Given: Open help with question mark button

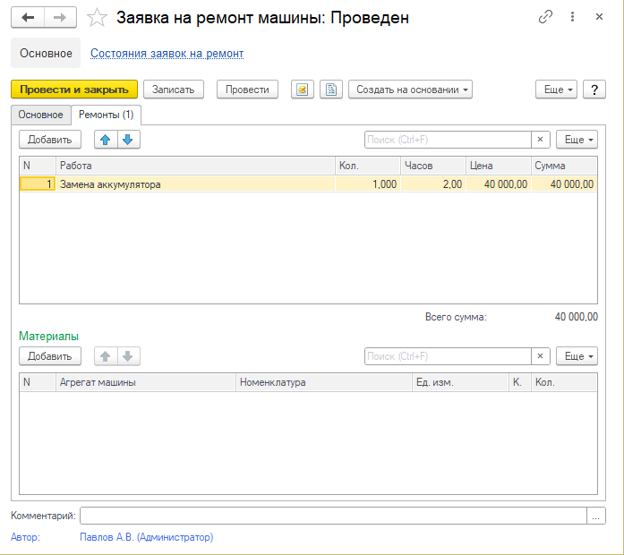Looking at the screenshot, I should click(594, 90).
